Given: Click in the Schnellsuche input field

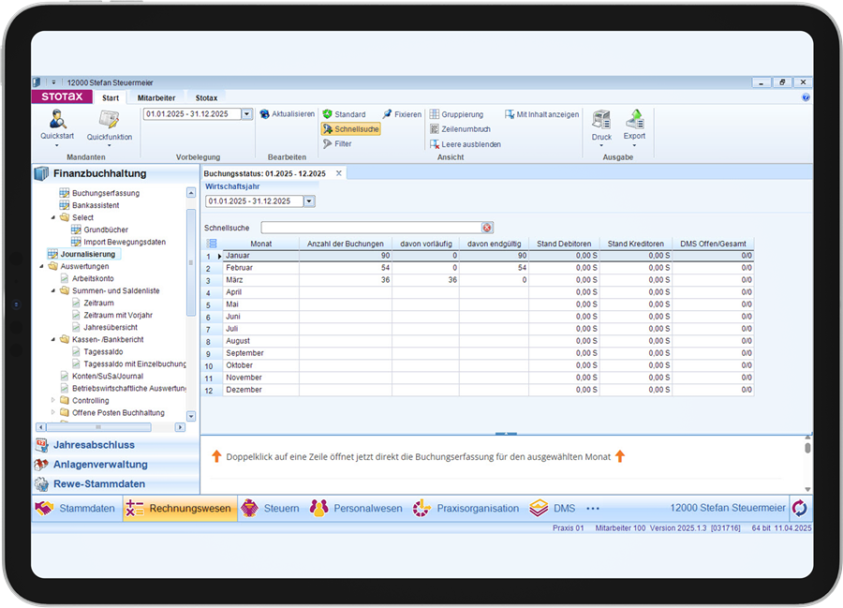Looking at the screenshot, I should click(x=372, y=228).
